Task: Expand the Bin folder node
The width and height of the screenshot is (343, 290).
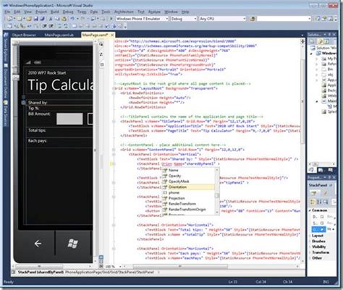Action: 317,69
